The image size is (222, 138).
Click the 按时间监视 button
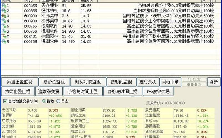point(122,82)
